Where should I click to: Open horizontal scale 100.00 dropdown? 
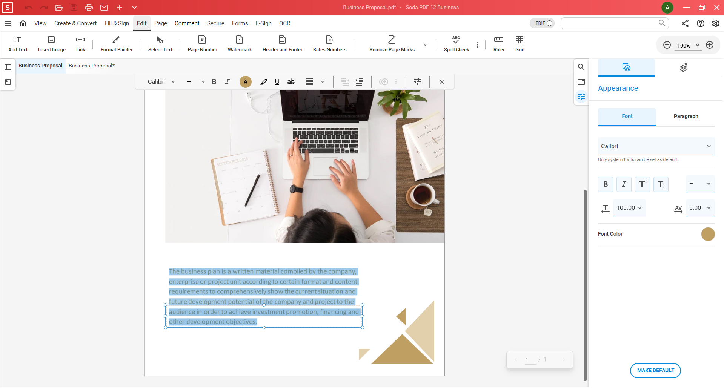click(x=629, y=208)
